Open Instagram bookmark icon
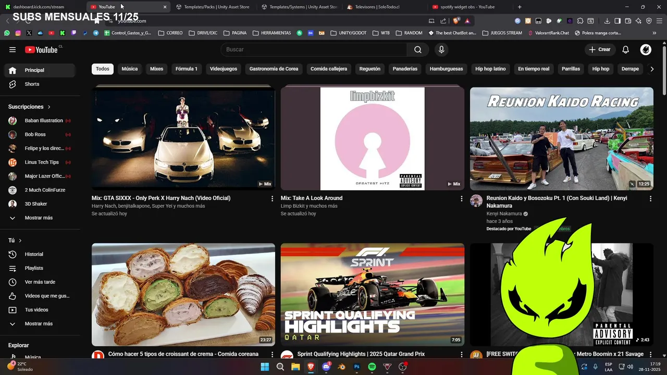The width and height of the screenshot is (667, 375). pyautogui.click(x=18, y=33)
